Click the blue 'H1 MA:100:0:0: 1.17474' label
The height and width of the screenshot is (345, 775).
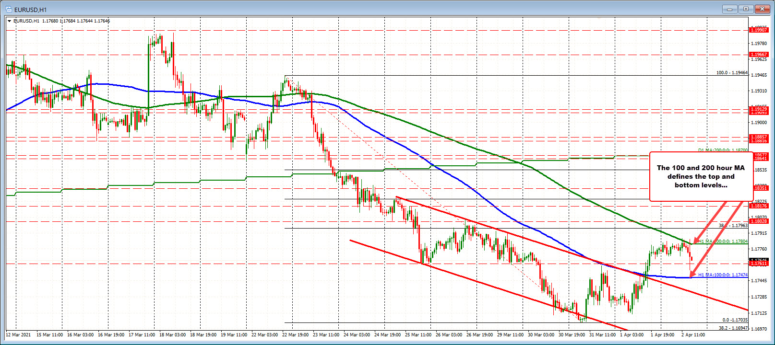click(723, 275)
